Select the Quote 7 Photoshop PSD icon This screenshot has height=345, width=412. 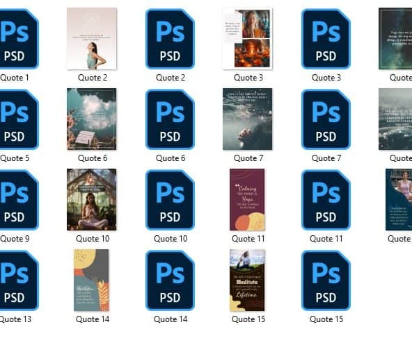(x=326, y=119)
